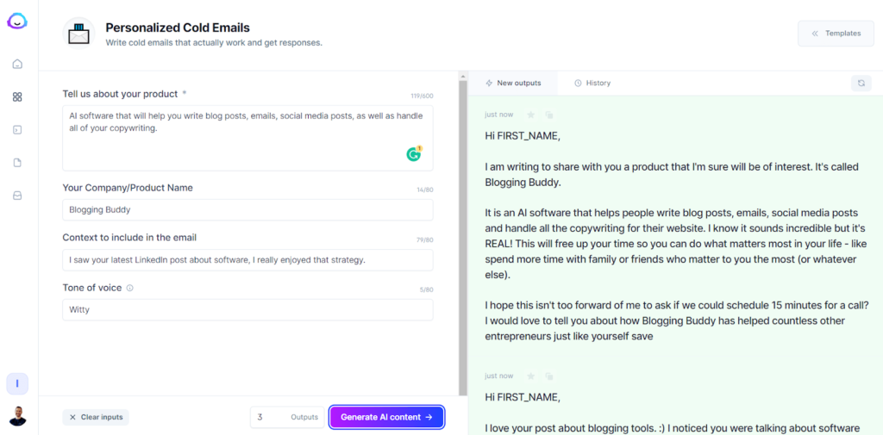Open the templates grid icon in sidebar

[x=17, y=97]
